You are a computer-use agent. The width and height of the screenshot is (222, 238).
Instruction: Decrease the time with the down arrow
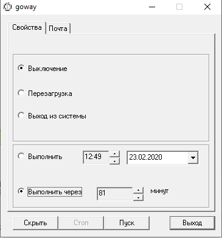[114, 161]
